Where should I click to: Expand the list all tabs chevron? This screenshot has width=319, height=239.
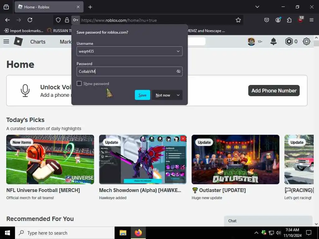coord(257,7)
